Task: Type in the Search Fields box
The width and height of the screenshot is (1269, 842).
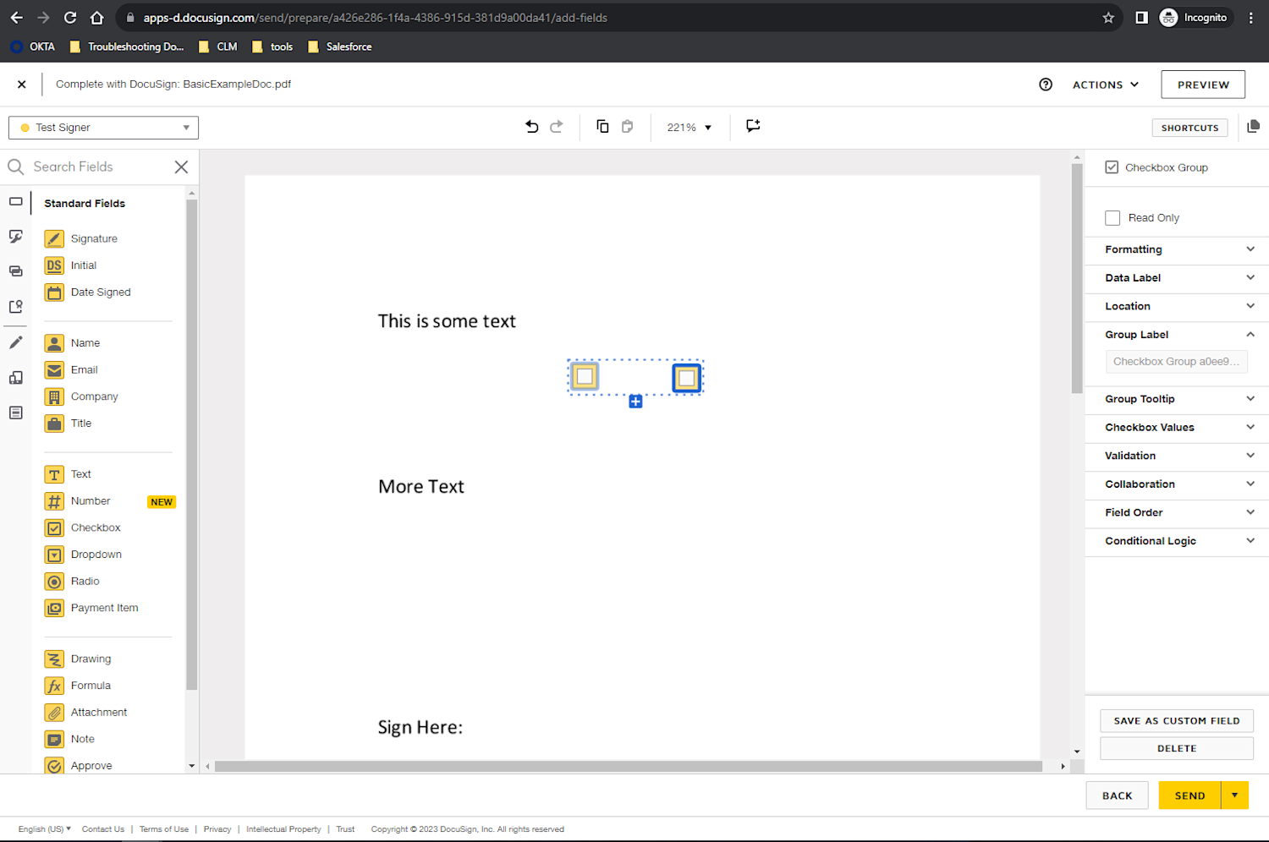Action: point(93,167)
